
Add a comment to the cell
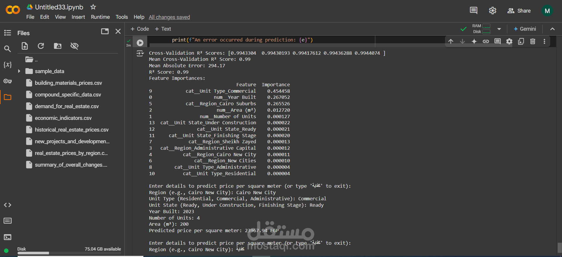498,41
